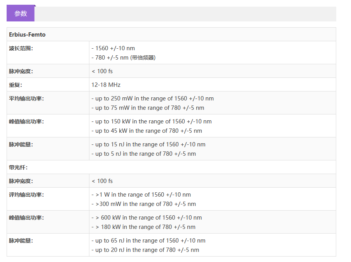Click the 'up to 65 nJ' energy line
Screen dimensions: 351x262
[x=148, y=241]
